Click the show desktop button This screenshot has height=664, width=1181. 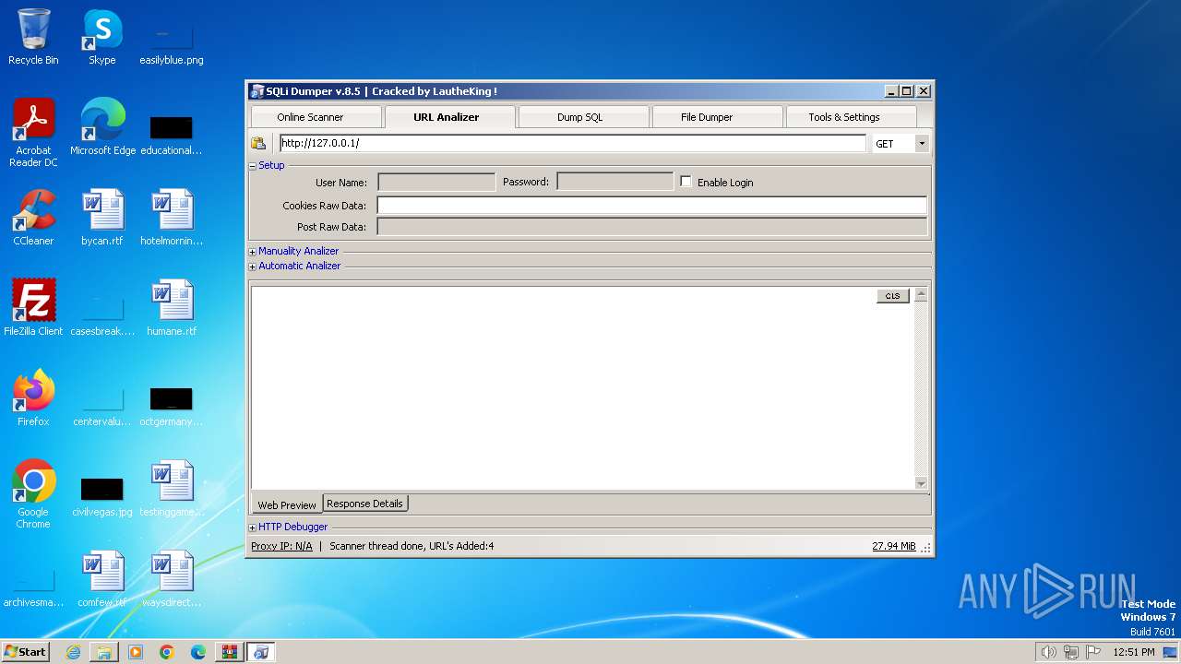(x=1171, y=652)
